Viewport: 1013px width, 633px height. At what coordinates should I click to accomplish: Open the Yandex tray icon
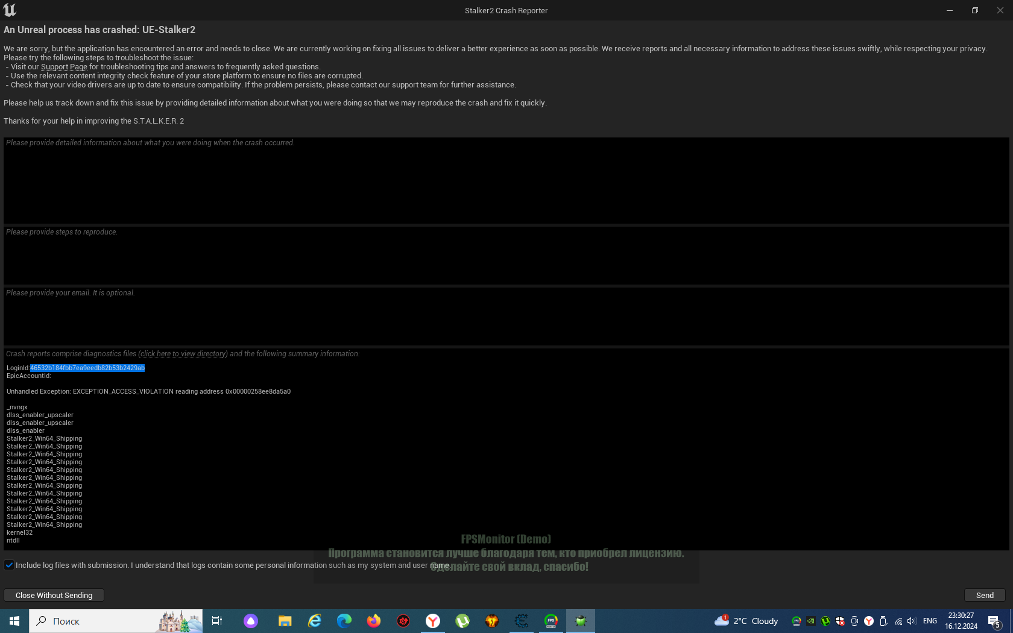[869, 621]
